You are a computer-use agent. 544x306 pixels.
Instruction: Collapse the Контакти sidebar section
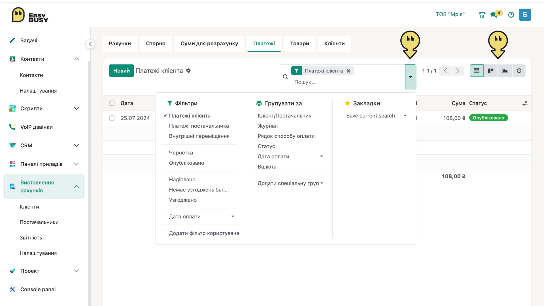(76, 59)
